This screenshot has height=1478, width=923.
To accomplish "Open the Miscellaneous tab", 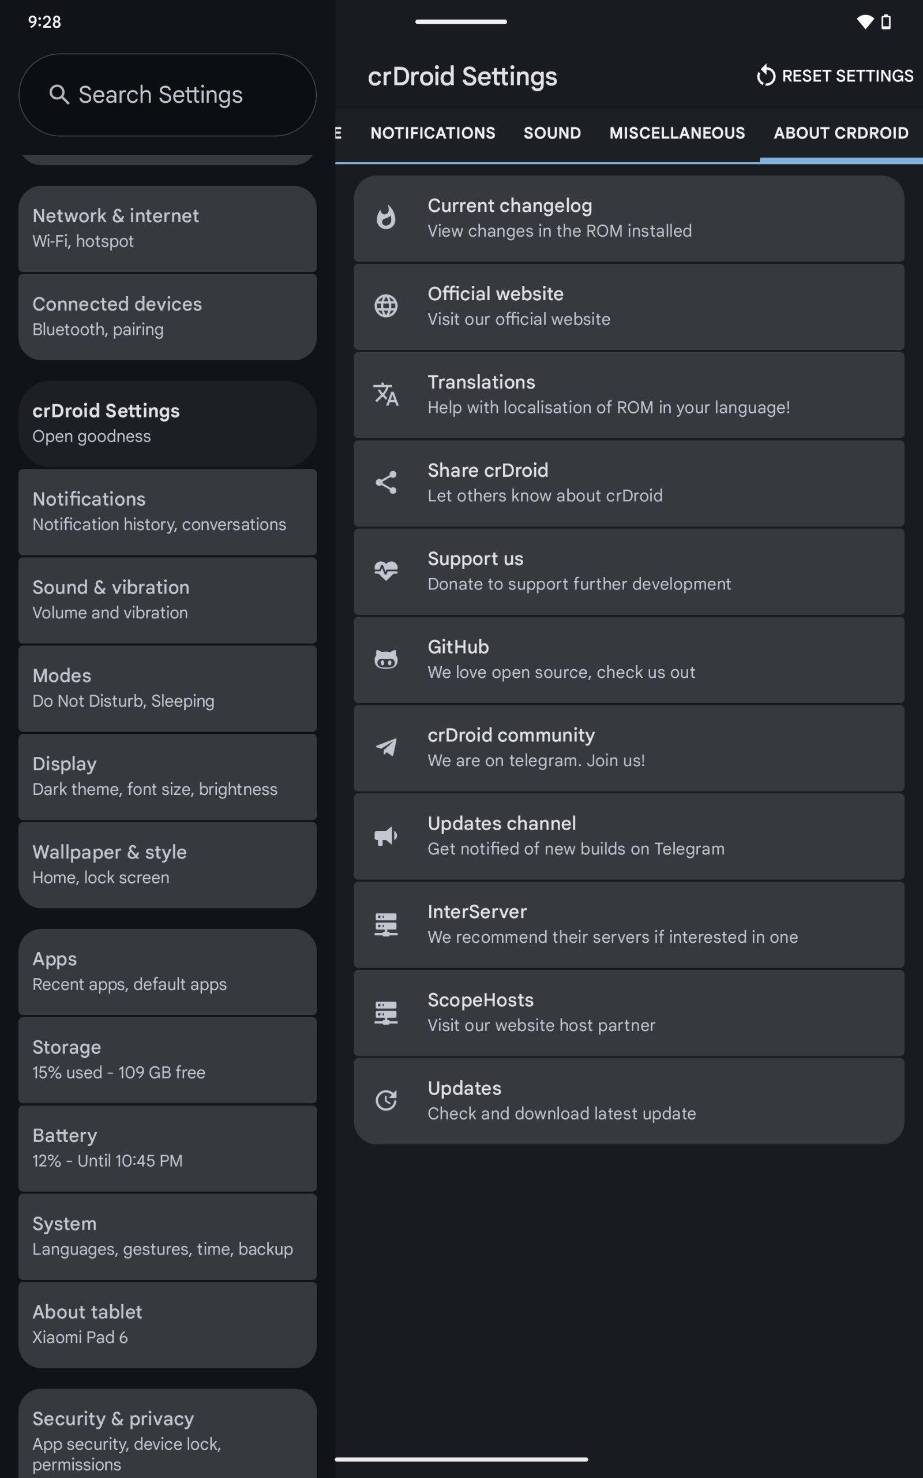I will [677, 133].
